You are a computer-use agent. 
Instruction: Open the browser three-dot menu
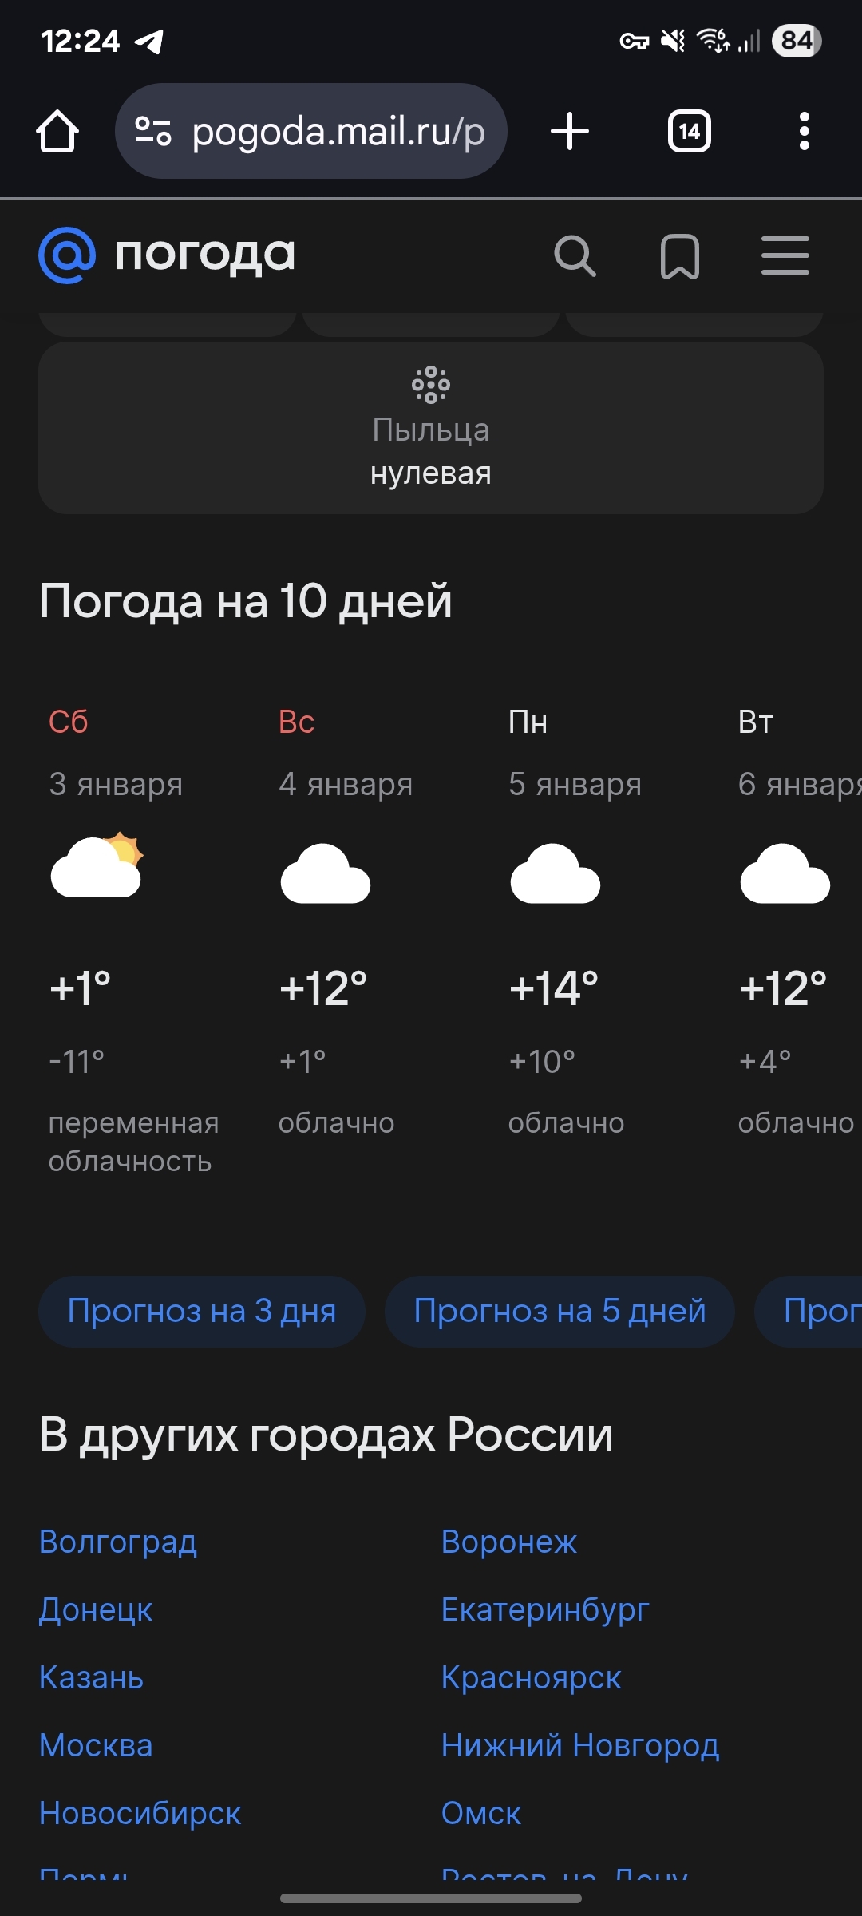point(804,132)
